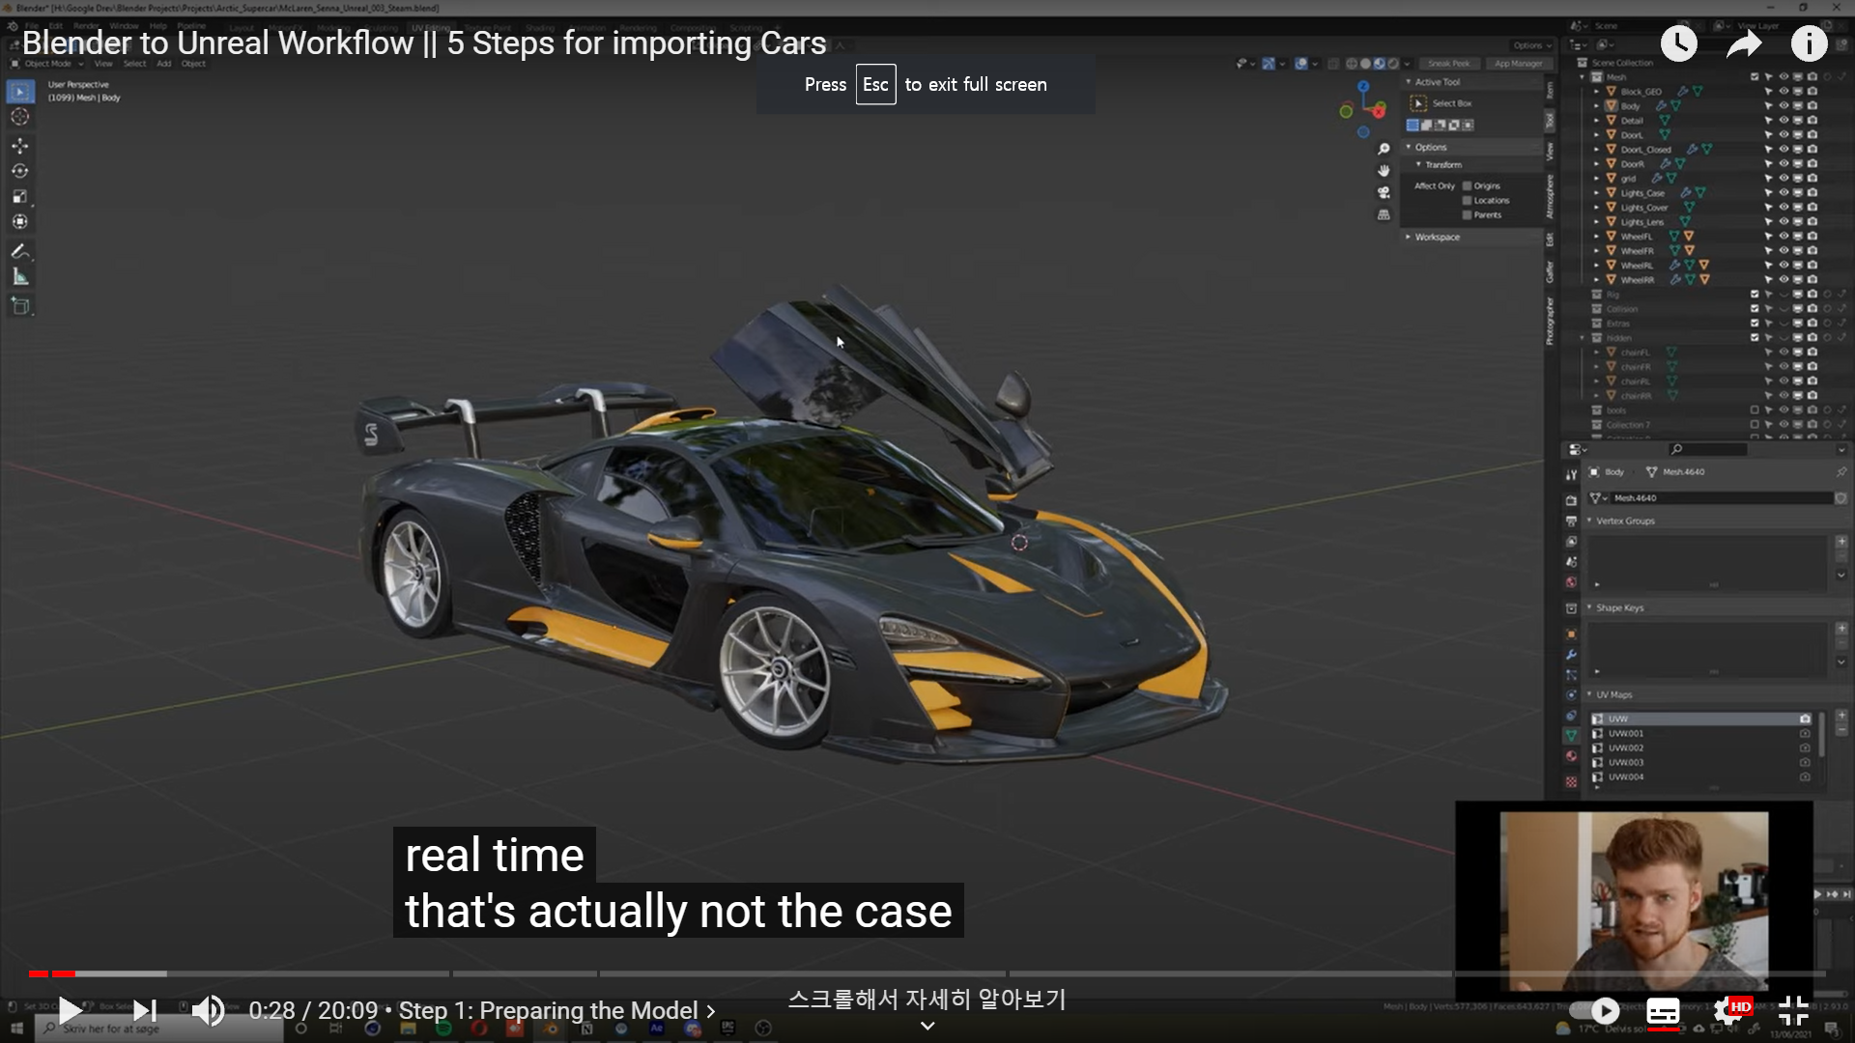
Task: Hide the DoorL object via eye icon
Action: point(1784,135)
